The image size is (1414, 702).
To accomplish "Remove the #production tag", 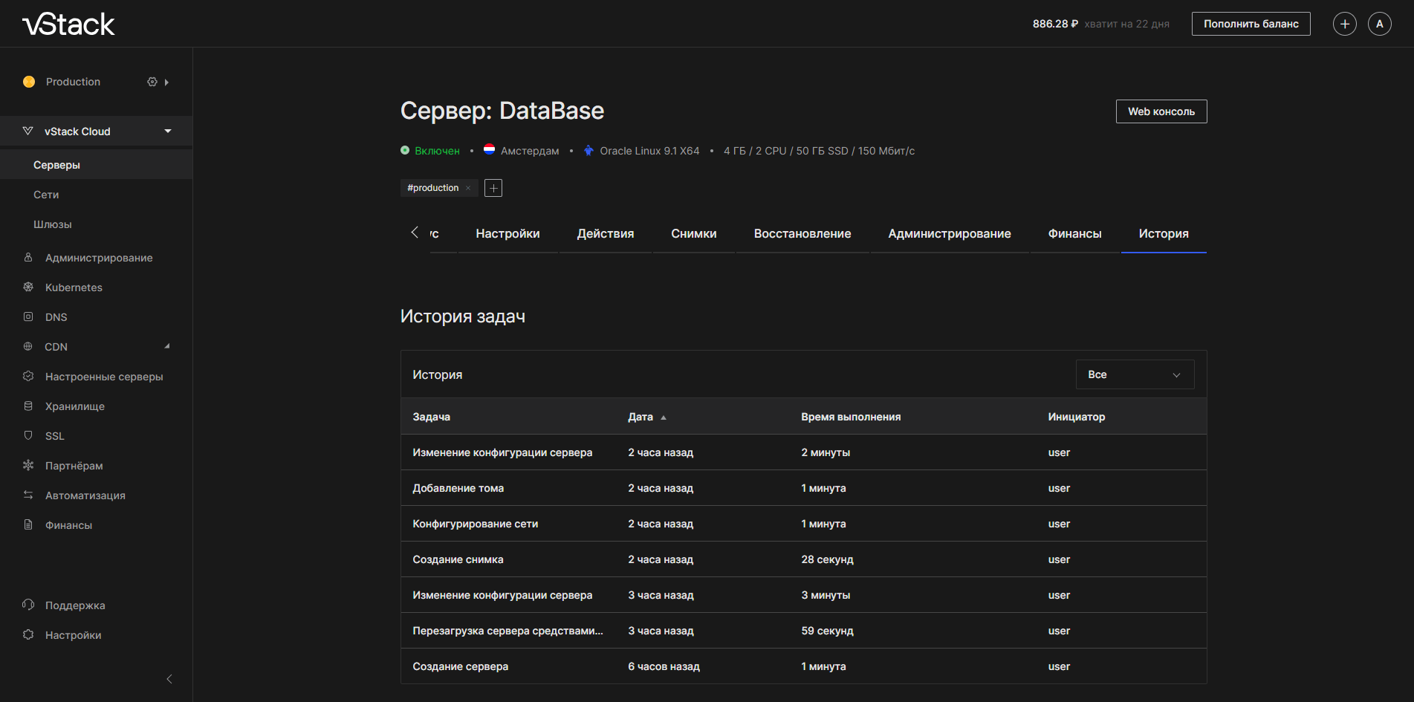I will tap(468, 188).
